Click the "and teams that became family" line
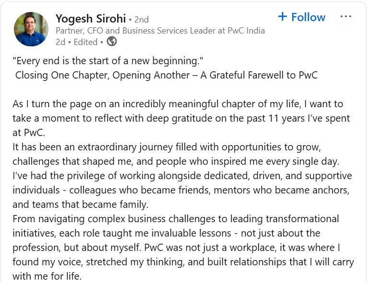The width and height of the screenshot is (367, 283). (81, 205)
